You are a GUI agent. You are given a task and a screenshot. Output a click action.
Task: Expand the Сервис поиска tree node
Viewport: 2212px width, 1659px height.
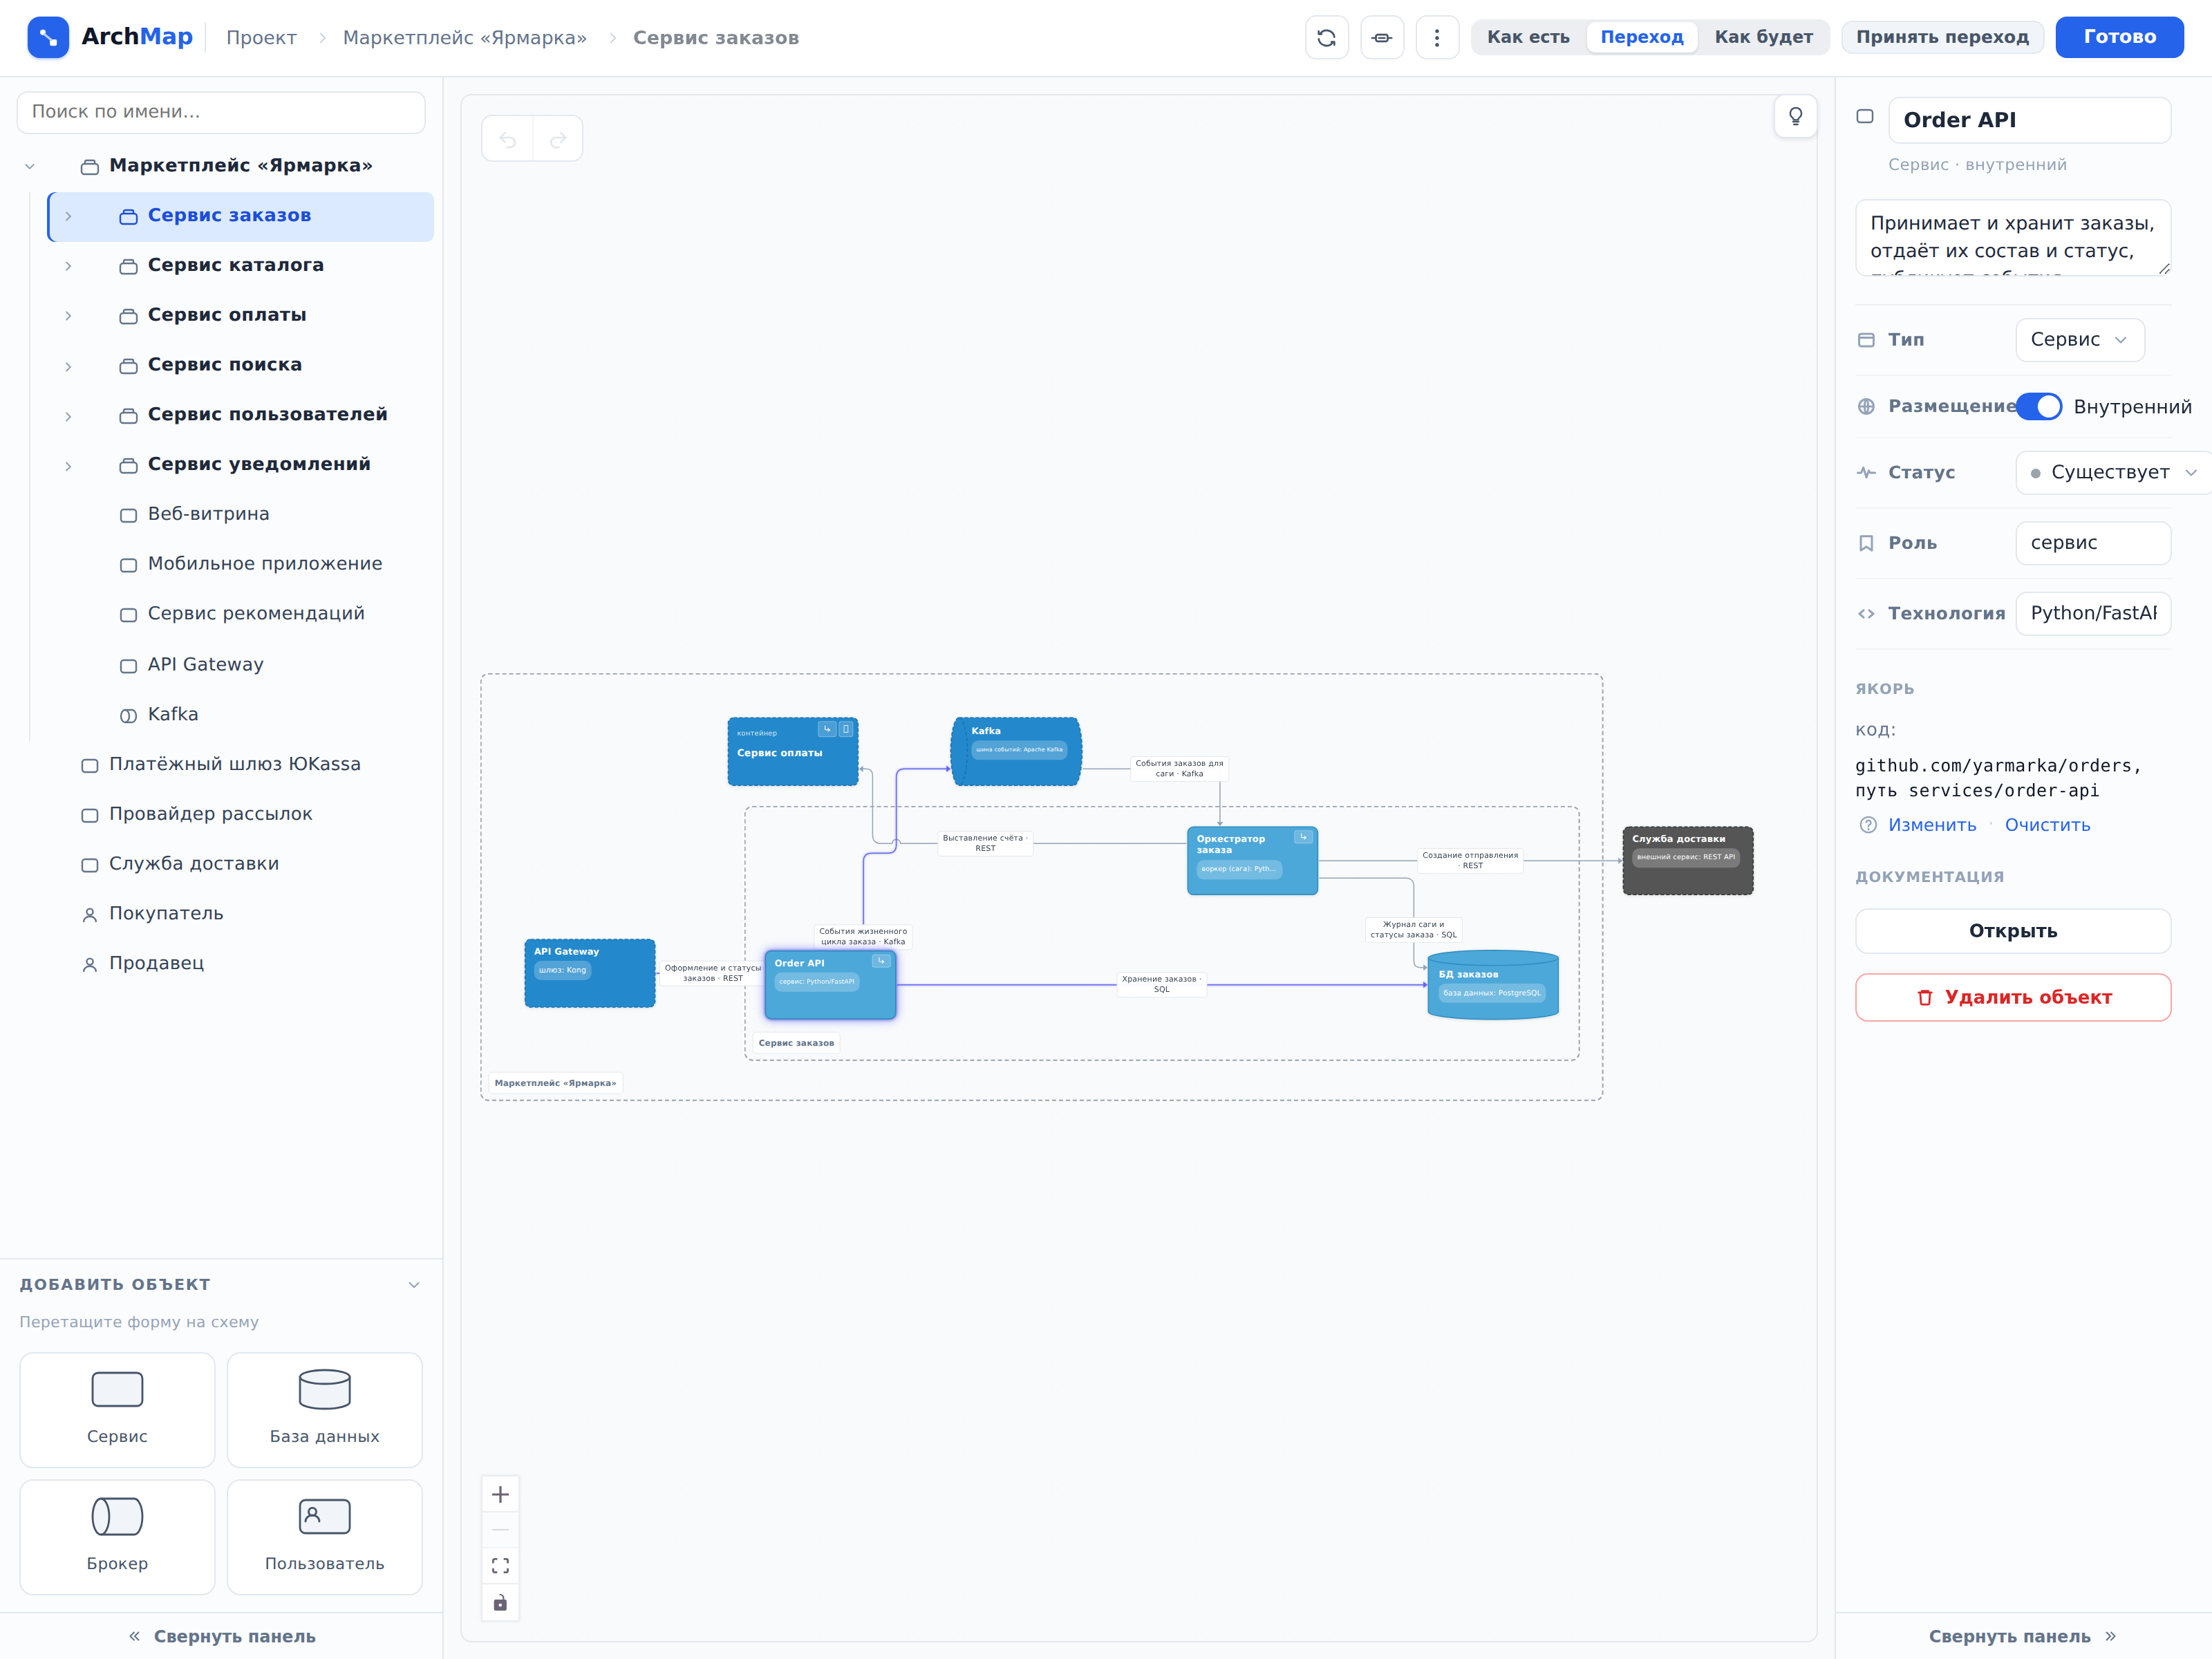coord(68,366)
